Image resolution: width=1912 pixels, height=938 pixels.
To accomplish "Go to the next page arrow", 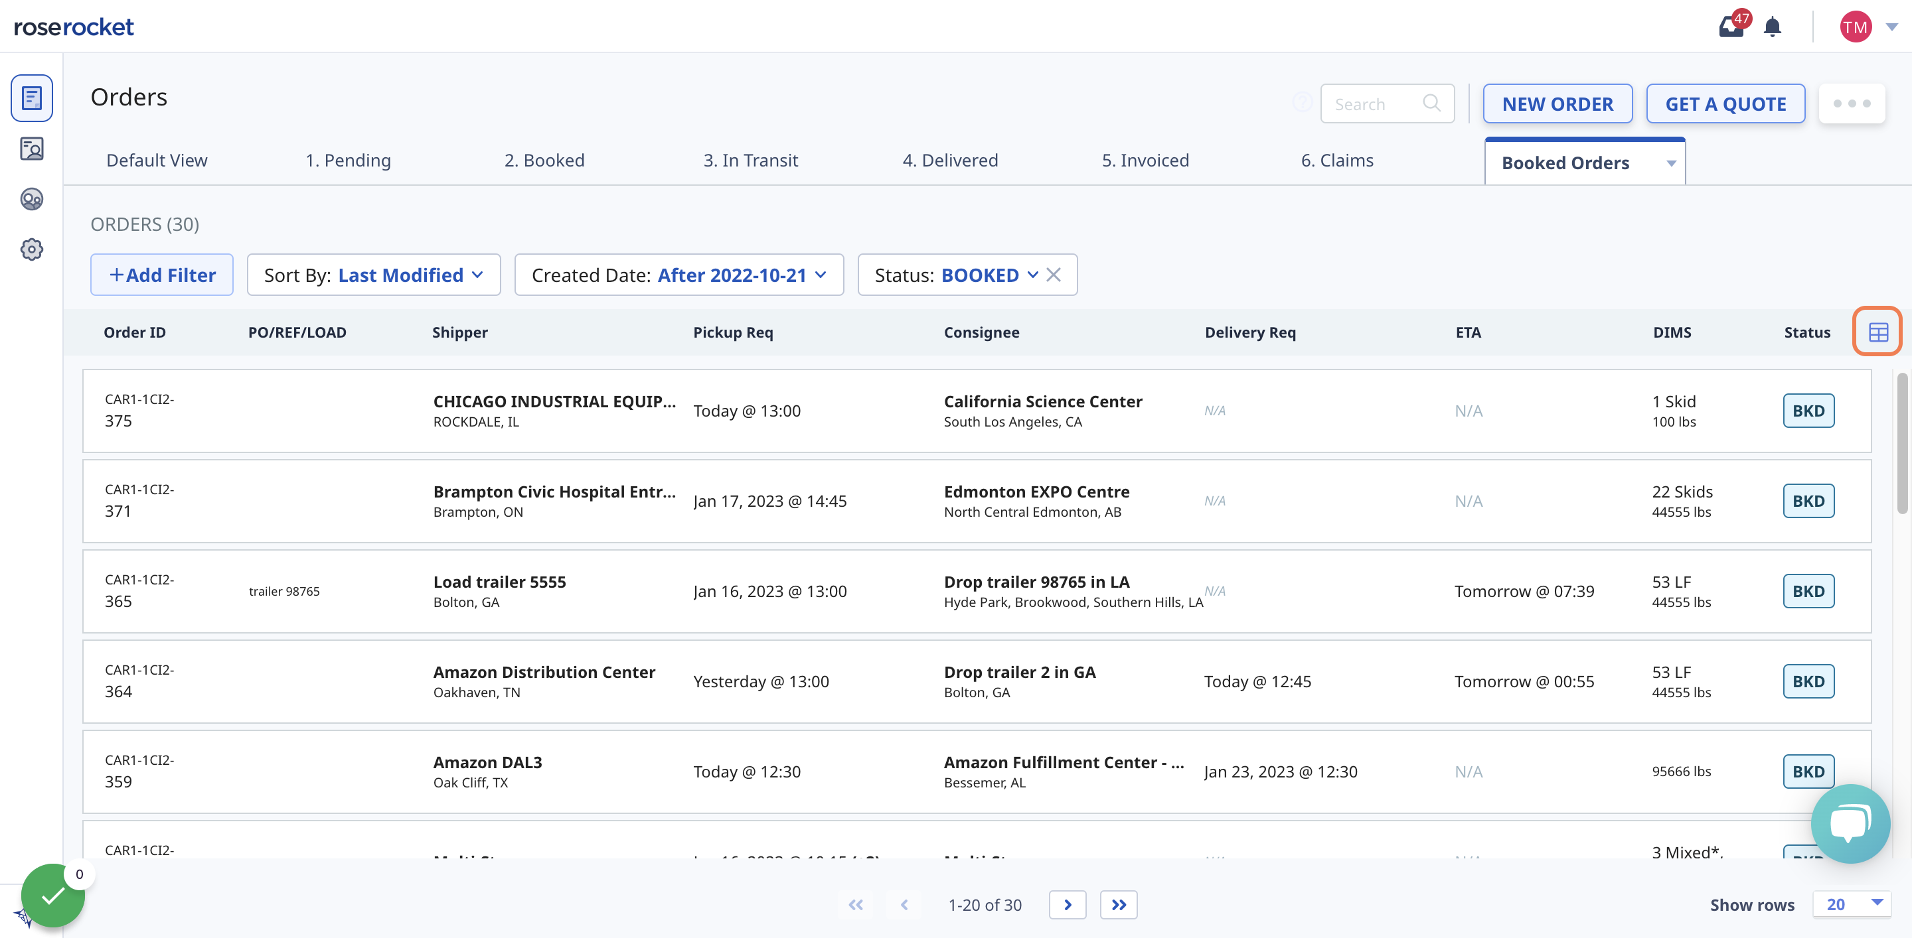I will click(x=1068, y=905).
